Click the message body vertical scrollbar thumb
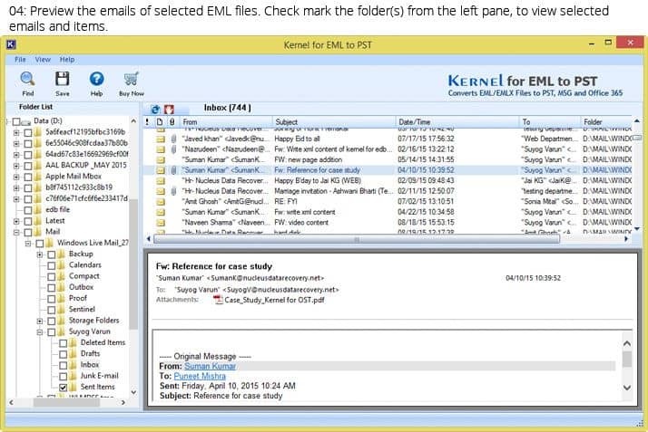This screenshot has height=432, width=648. coord(627,359)
